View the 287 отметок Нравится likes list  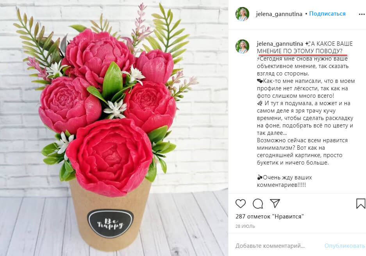click(270, 217)
